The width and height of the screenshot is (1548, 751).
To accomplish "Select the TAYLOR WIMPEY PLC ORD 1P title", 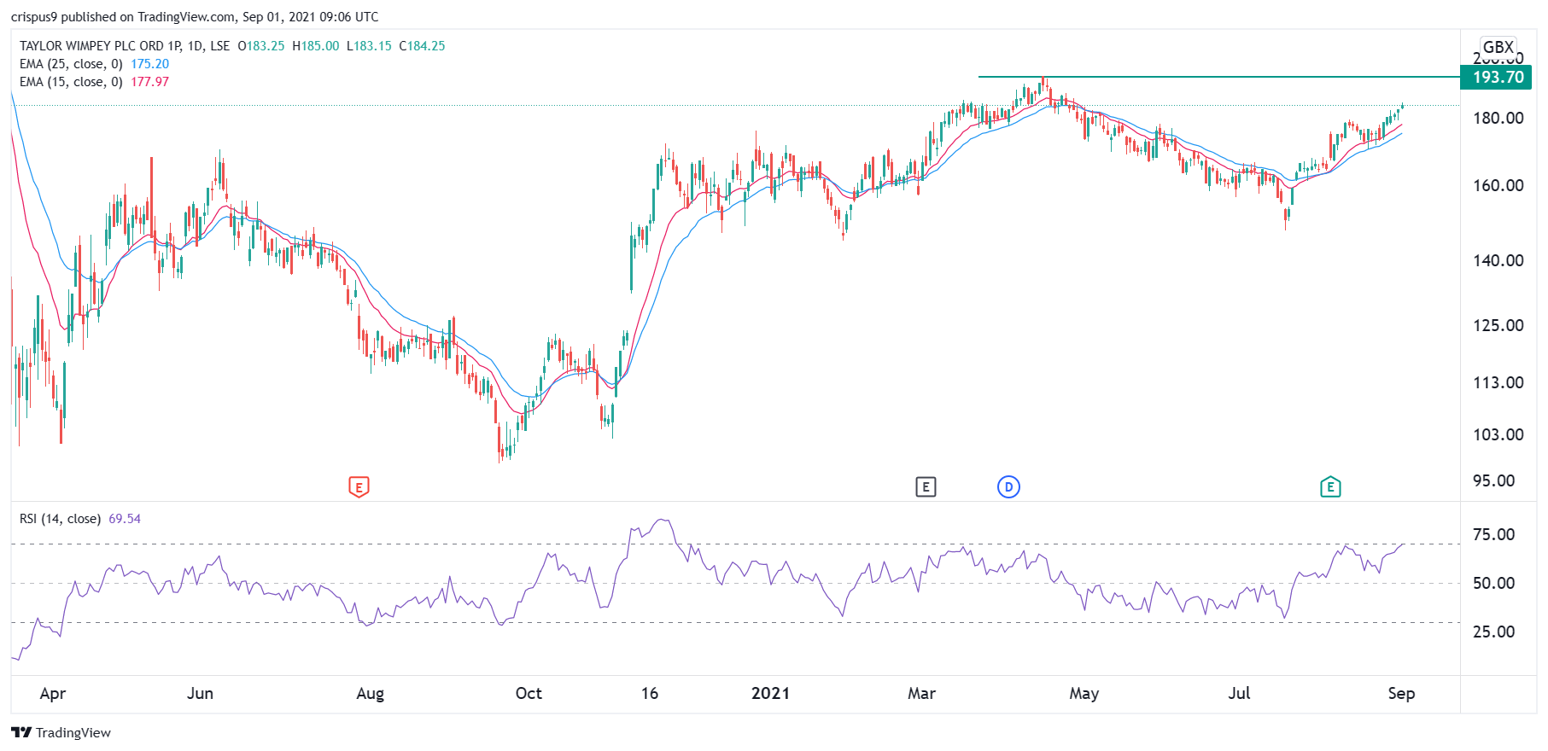I will pyautogui.click(x=101, y=46).
